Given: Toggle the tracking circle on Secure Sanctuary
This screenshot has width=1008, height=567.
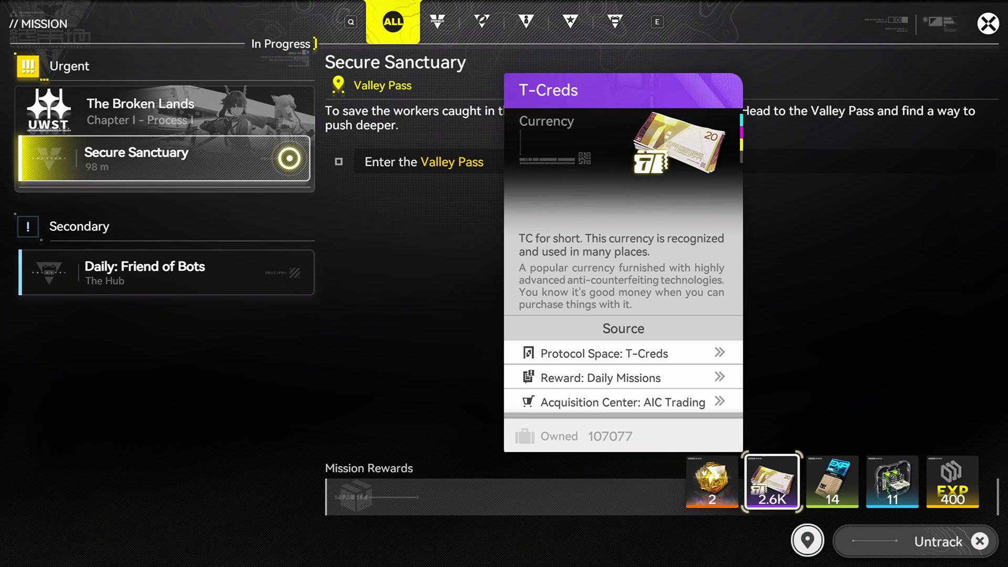Looking at the screenshot, I should (289, 159).
